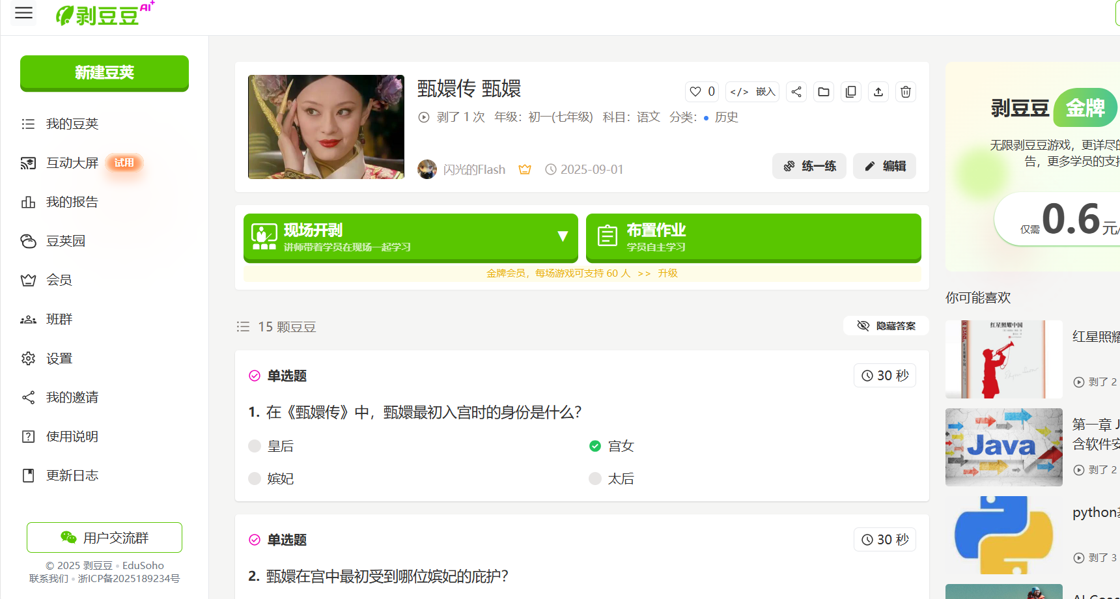Click the heart like icon
The image size is (1120, 599).
(695, 92)
